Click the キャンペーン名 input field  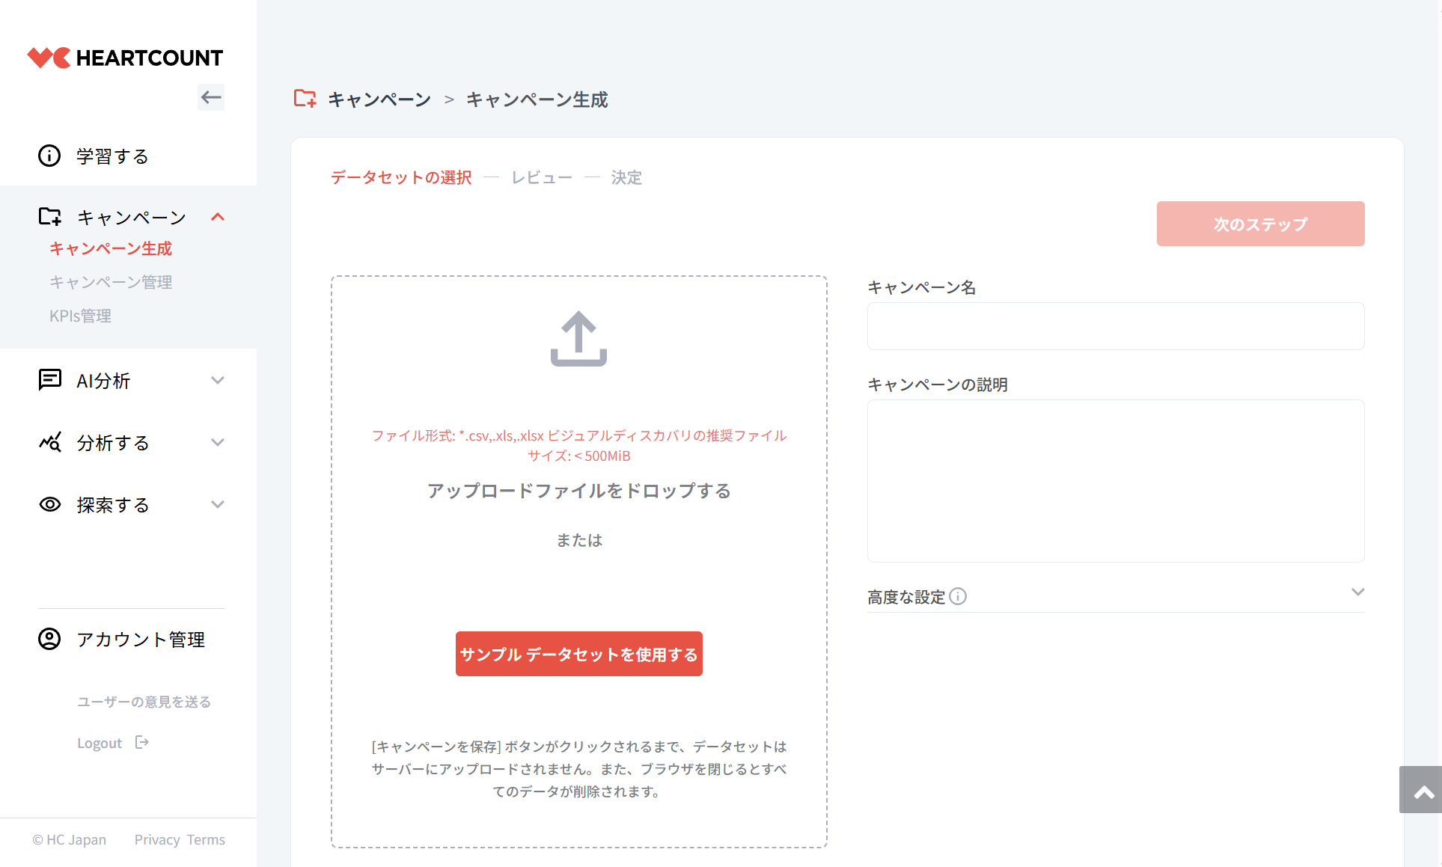click(1115, 326)
